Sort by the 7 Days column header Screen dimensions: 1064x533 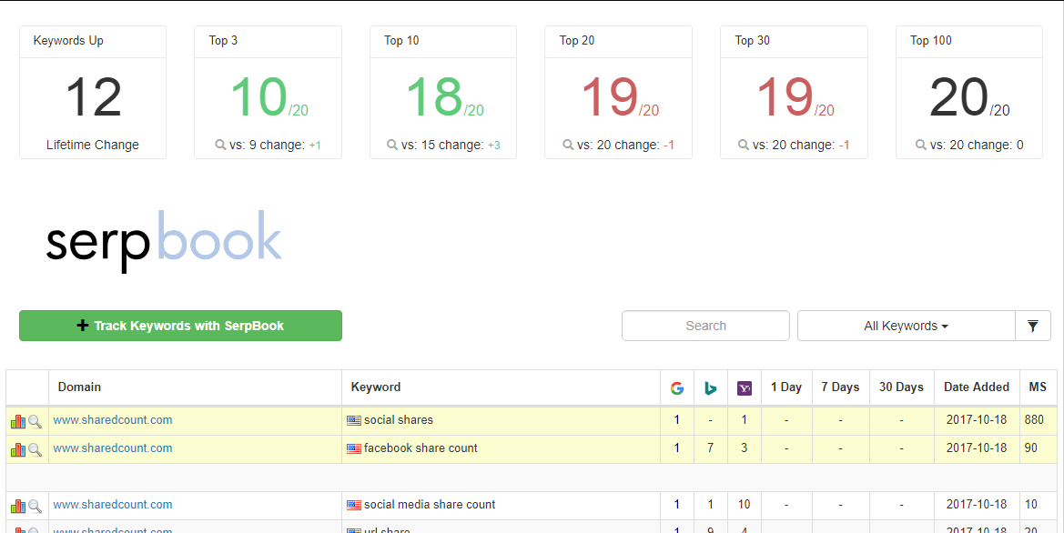[x=840, y=387]
